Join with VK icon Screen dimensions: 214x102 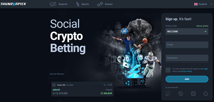point(193,94)
